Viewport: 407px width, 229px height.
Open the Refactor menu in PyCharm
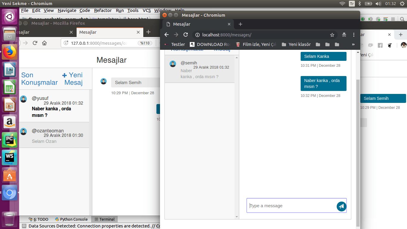tap(103, 10)
